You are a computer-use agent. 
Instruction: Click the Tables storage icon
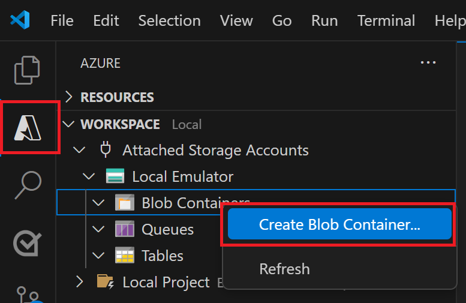point(124,256)
